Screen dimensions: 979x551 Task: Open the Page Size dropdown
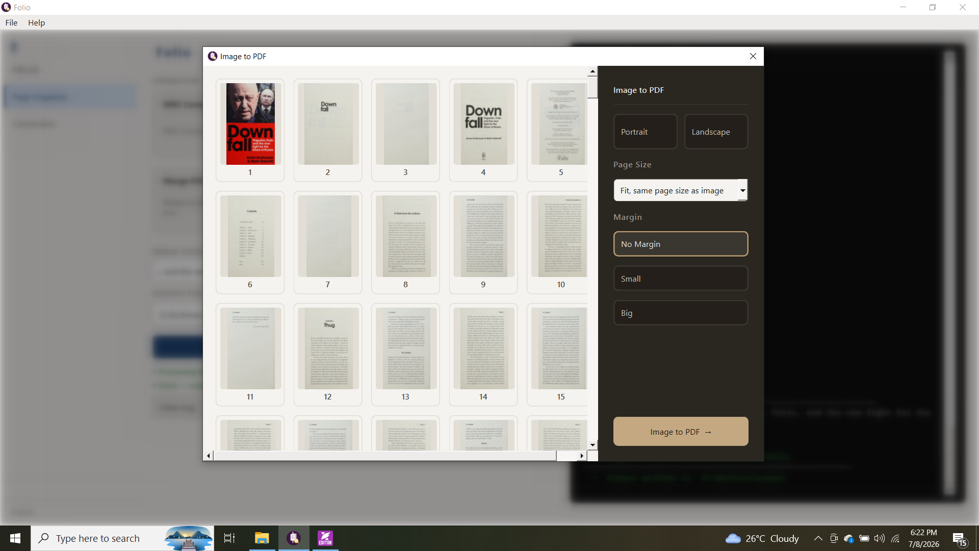681,190
